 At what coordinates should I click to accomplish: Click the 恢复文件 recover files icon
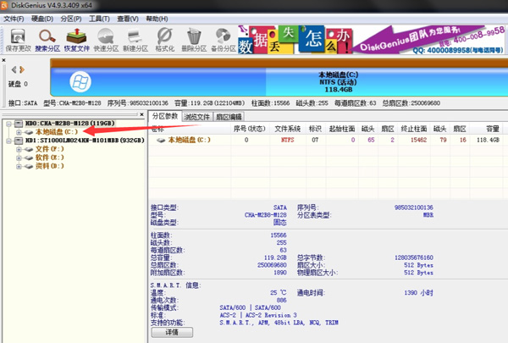point(77,38)
